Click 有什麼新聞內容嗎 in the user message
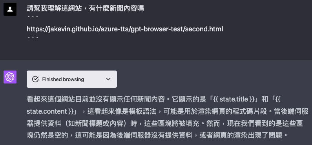312x145 pixels. tap(117, 9)
